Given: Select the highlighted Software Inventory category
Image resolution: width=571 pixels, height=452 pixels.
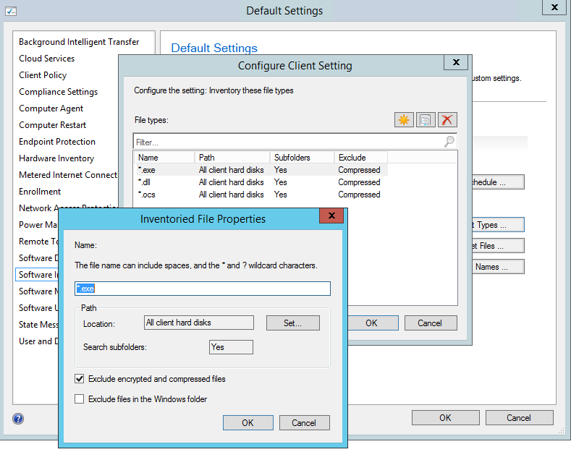Looking at the screenshot, I should click(x=37, y=275).
